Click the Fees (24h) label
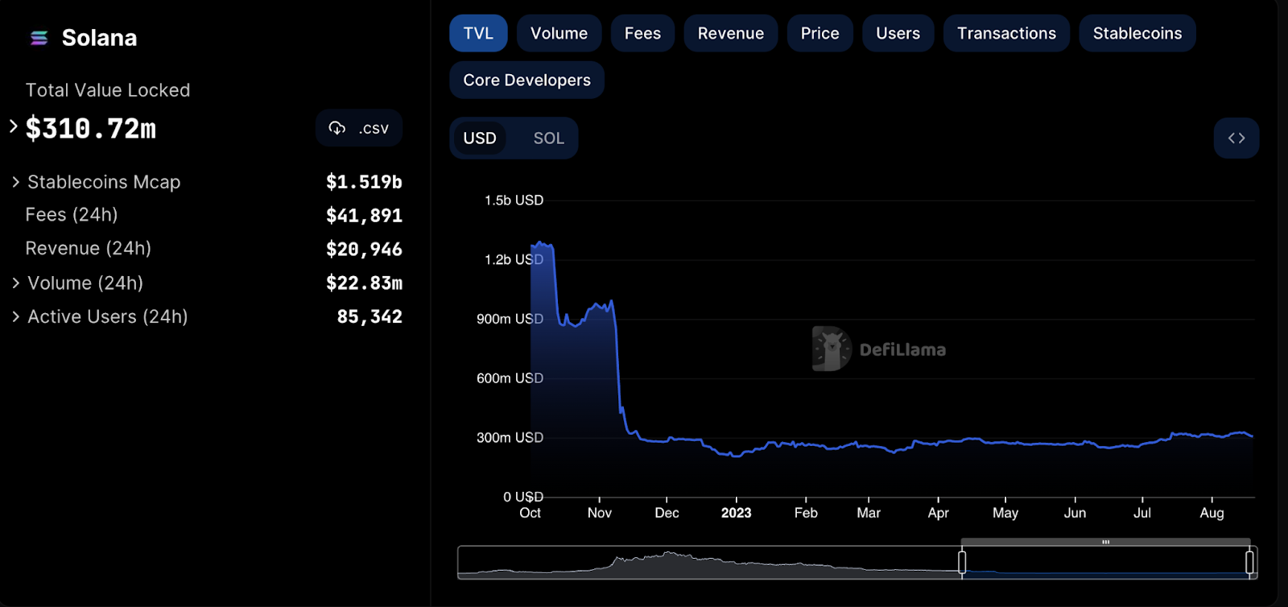This screenshot has width=1288, height=607. point(72,215)
